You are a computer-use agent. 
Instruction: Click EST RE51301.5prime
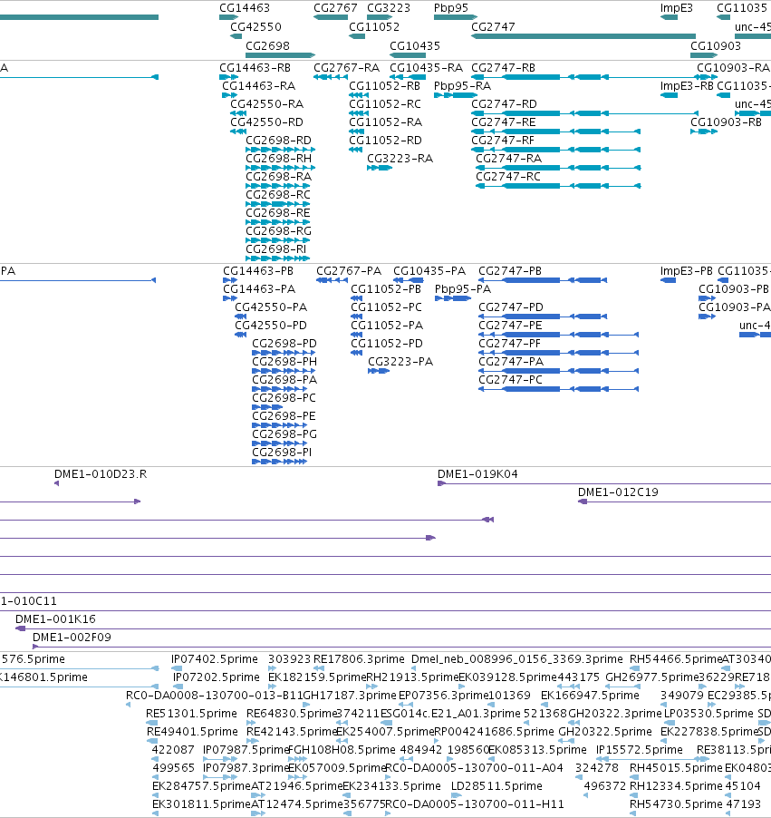click(191, 713)
